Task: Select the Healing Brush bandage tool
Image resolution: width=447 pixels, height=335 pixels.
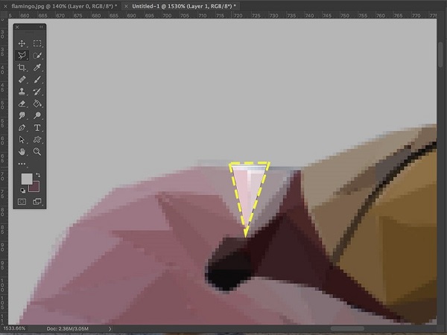Action: [22, 80]
